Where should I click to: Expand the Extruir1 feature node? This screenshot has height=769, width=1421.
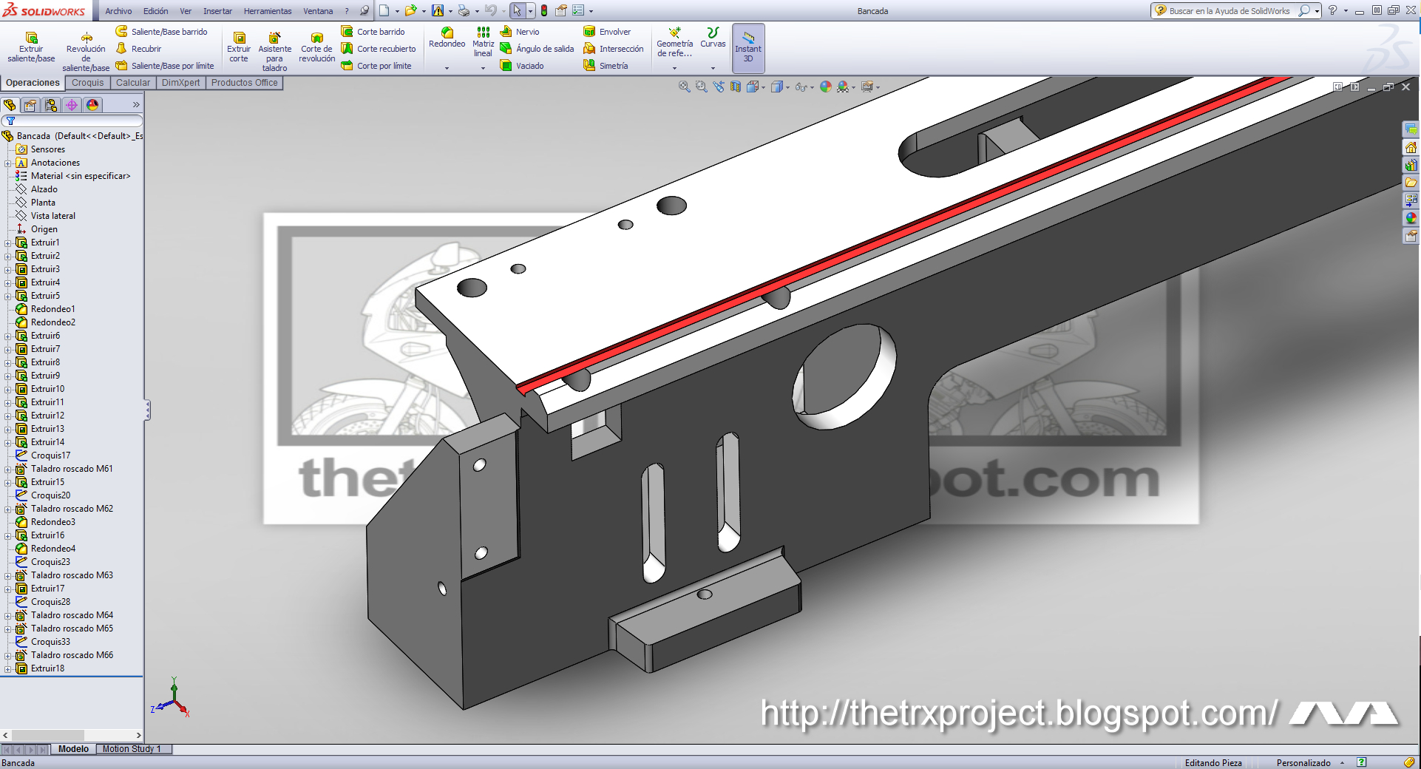click(x=8, y=243)
